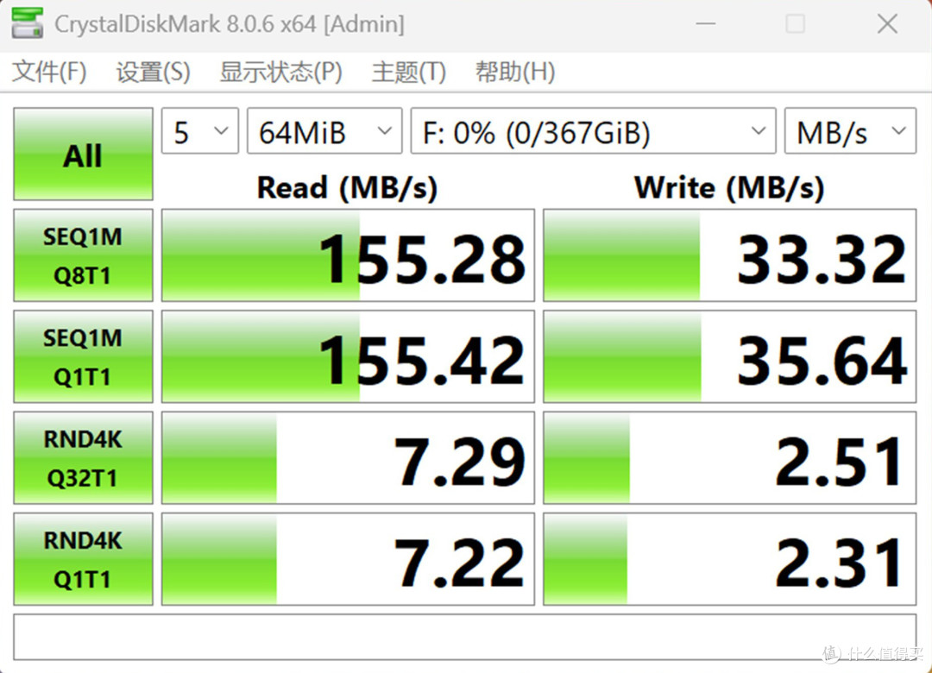932x673 pixels.
Task: Start the SEQ1M Q8T1 test
Action: click(83, 255)
